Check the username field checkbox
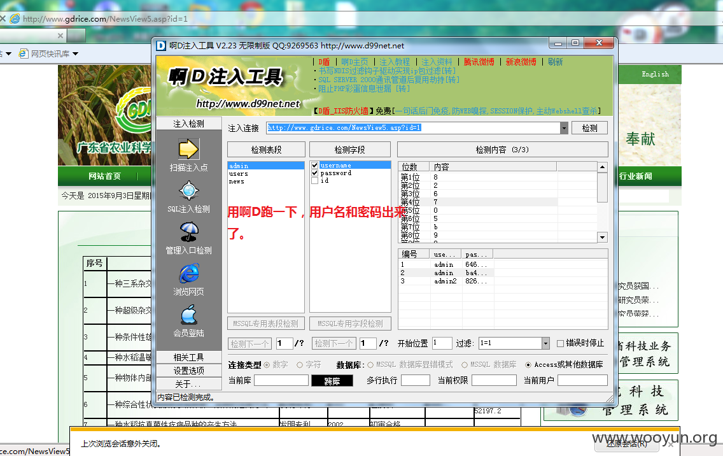 pyautogui.click(x=314, y=165)
